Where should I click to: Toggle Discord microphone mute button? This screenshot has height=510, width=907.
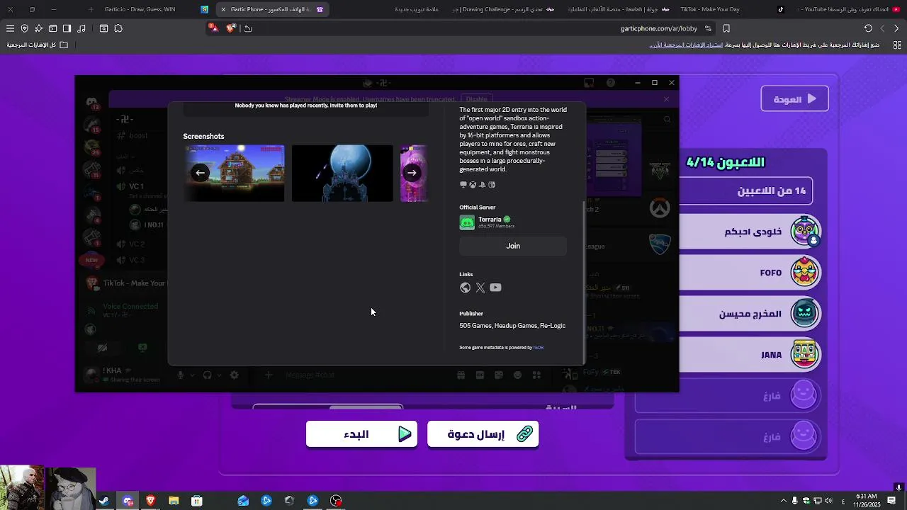pyautogui.click(x=181, y=375)
